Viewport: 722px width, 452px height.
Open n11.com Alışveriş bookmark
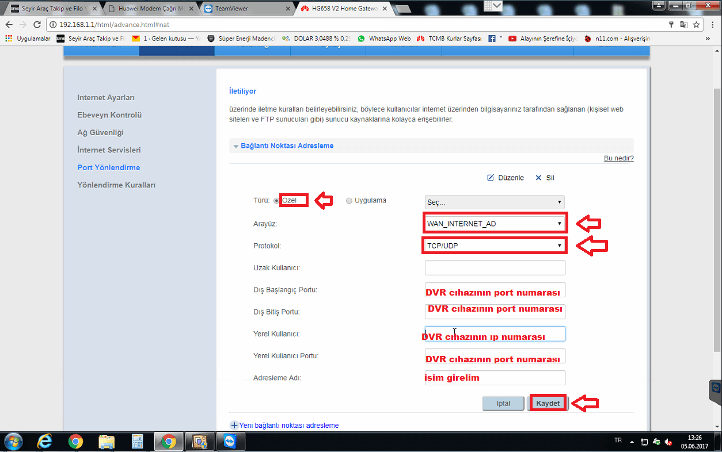[617, 39]
